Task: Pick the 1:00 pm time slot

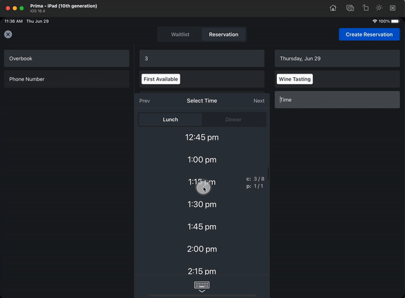Action: [x=202, y=160]
